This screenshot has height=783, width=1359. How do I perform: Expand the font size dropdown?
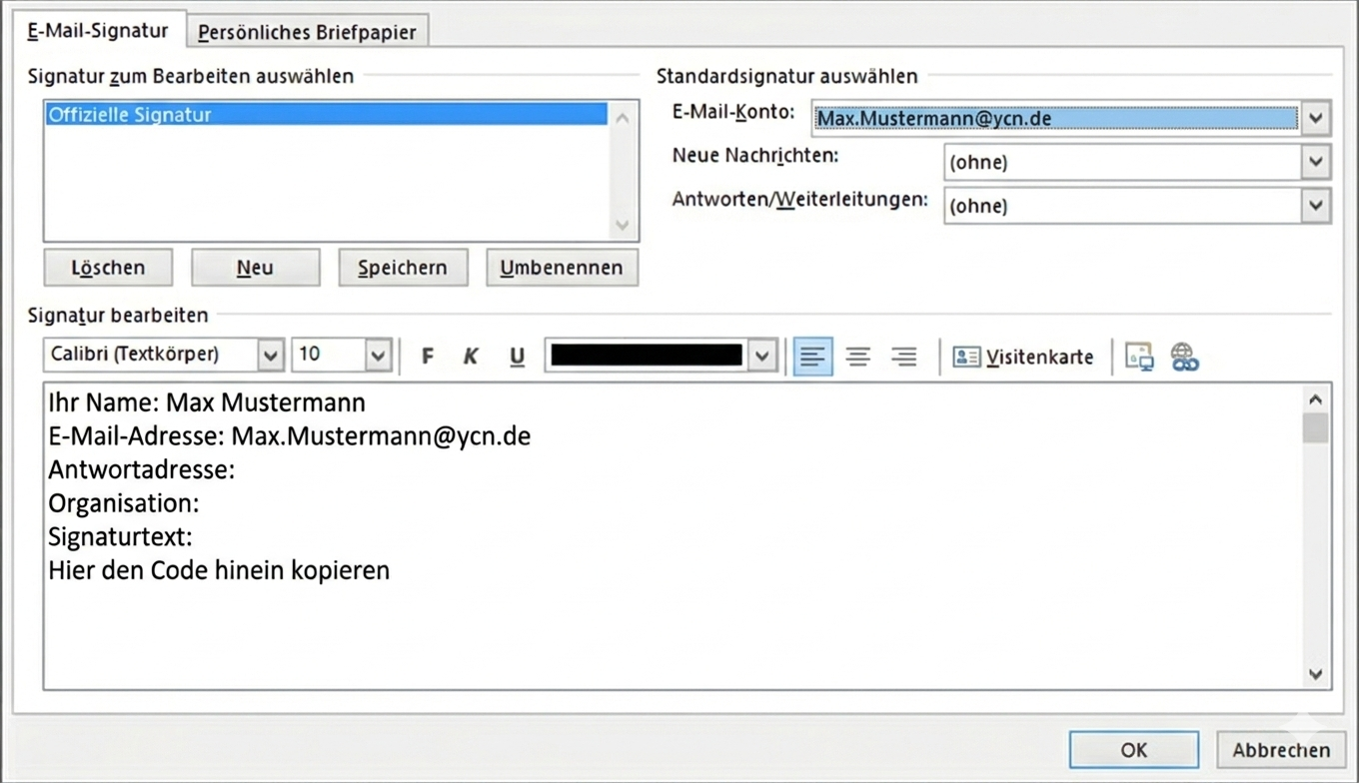click(x=377, y=356)
